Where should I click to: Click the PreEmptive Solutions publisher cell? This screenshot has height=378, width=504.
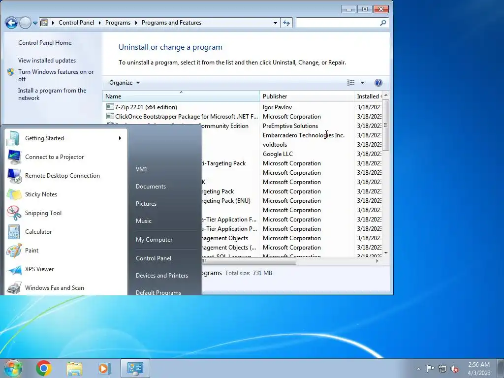[290, 126]
